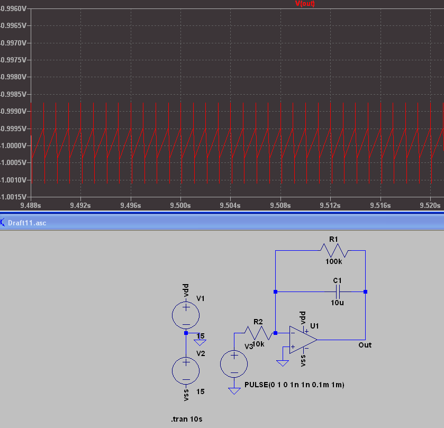Image resolution: width=444 pixels, height=428 pixels.
Task: Click the LTspice icon beside Draft11.asc
Action: tap(3, 223)
